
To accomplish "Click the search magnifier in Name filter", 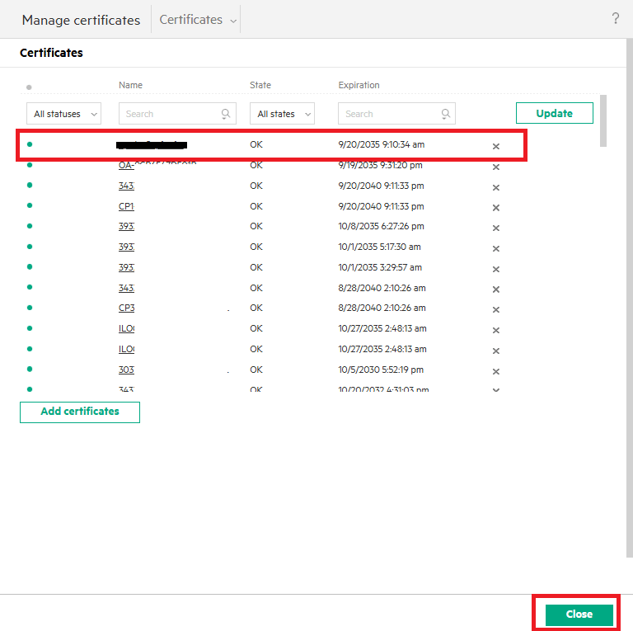I will click(x=225, y=114).
